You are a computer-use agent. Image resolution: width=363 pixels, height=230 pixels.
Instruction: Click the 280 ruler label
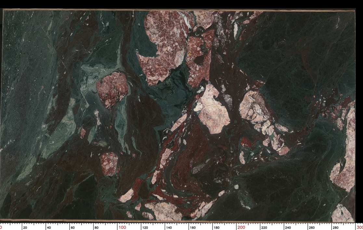pyautogui.click(x=335, y=227)
